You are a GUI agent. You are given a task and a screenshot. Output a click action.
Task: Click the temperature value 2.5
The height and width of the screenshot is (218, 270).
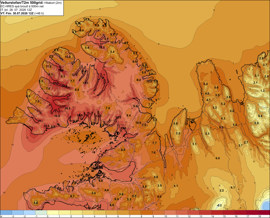(207, 134)
